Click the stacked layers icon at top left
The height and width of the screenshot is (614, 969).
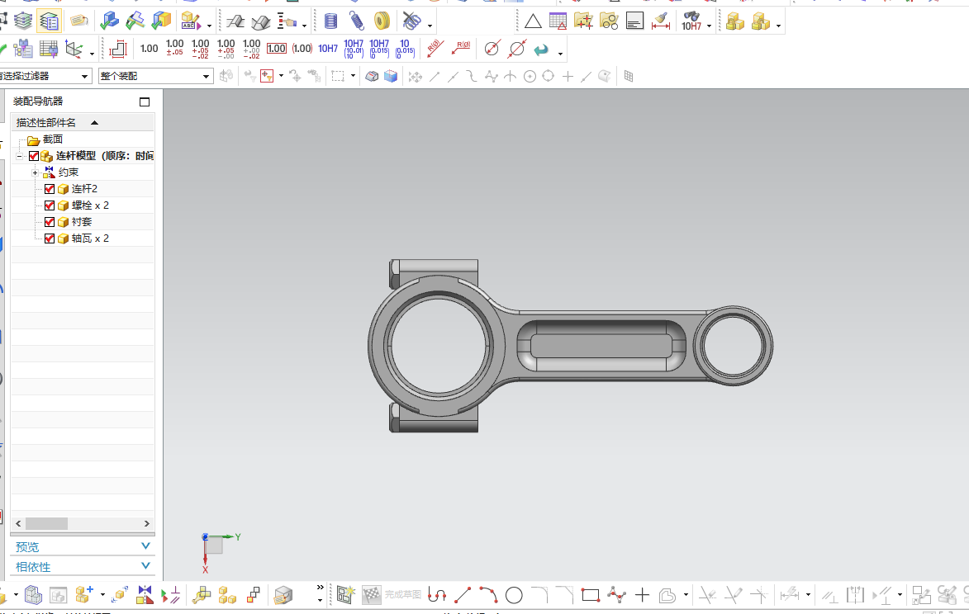coord(23,21)
